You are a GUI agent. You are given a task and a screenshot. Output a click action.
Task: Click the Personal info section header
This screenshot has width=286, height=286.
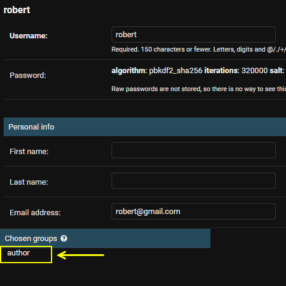click(x=144, y=127)
